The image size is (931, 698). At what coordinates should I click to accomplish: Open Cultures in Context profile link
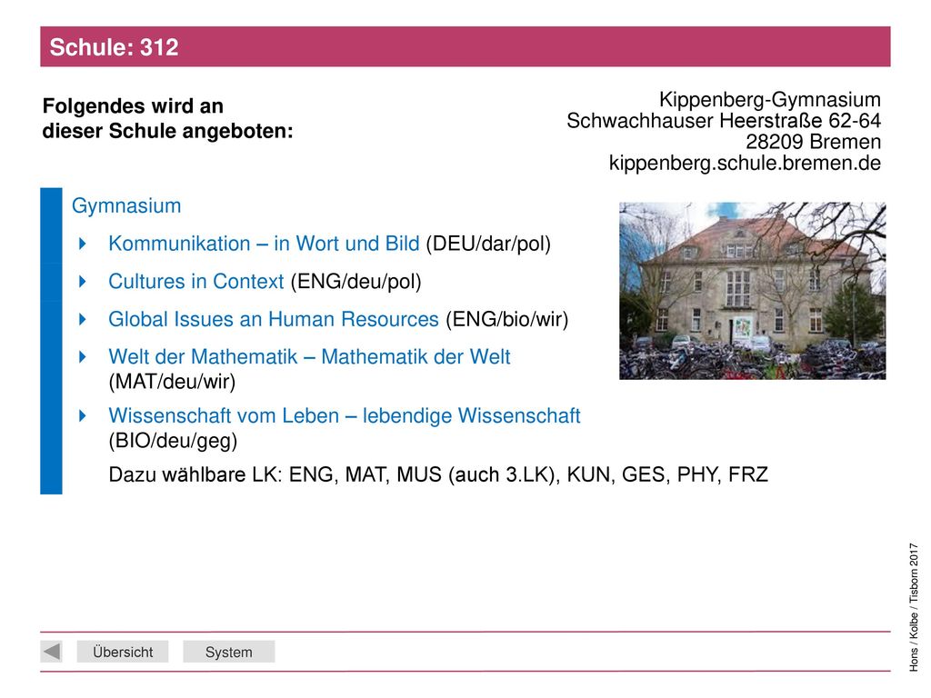tap(196, 282)
